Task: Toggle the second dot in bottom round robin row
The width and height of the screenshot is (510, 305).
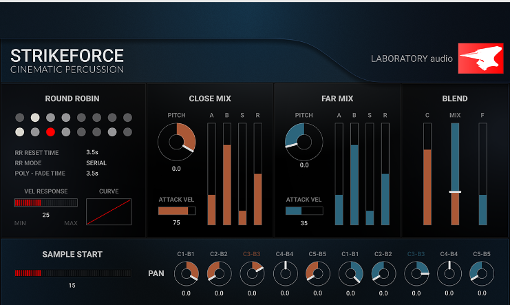Action: point(35,132)
